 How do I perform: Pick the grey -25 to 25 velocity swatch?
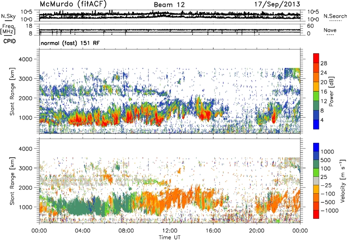coord(316,181)
